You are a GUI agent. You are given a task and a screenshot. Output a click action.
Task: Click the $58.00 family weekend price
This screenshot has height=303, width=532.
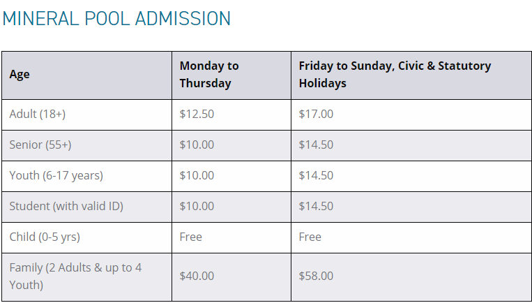coord(316,276)
